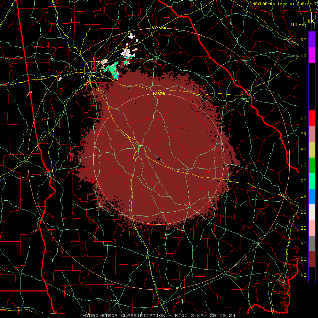Click the BI maroon legend swatch
The image size is (318, 318).
click(x=312, y=259)
